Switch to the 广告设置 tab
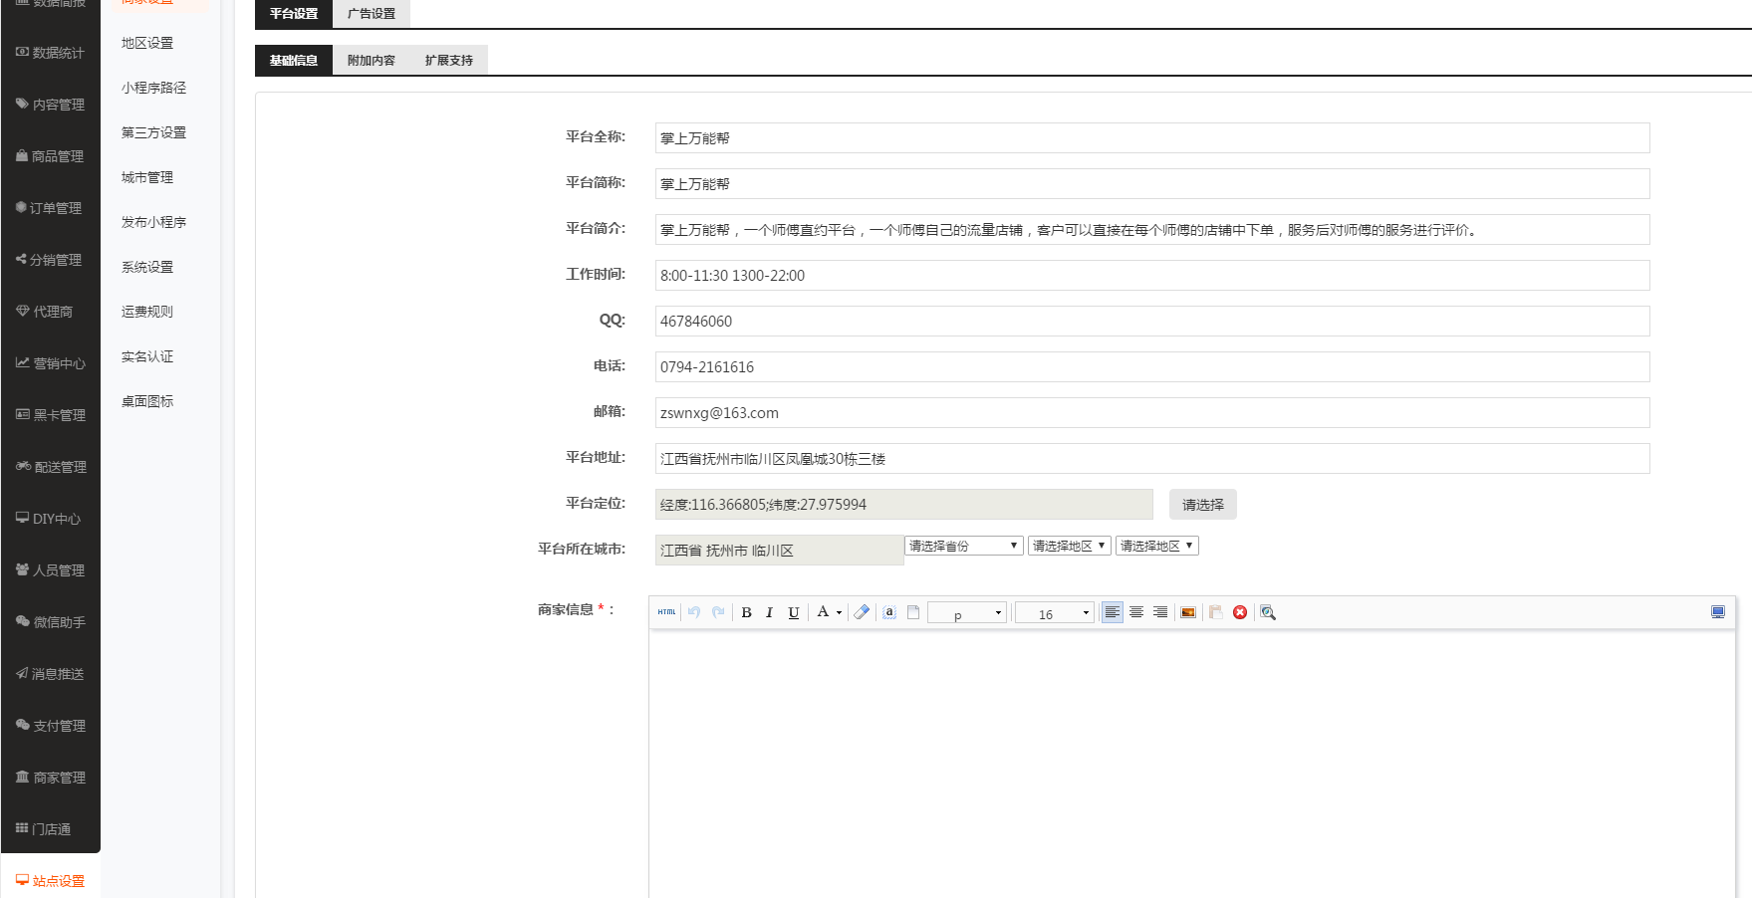The height and width of the screenshot is (898, 1752). (x=372, y=14)
